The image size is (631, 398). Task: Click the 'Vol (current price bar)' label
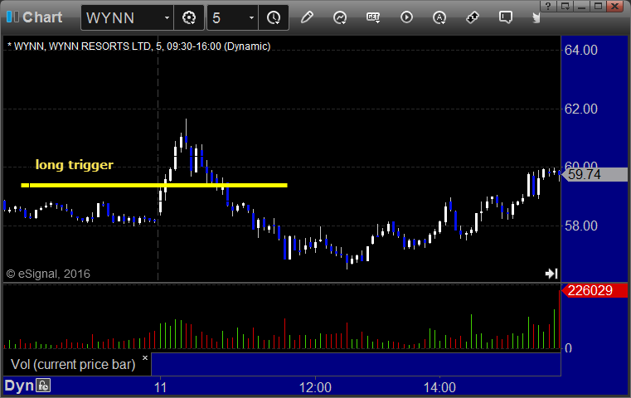[x=73, y=364]
